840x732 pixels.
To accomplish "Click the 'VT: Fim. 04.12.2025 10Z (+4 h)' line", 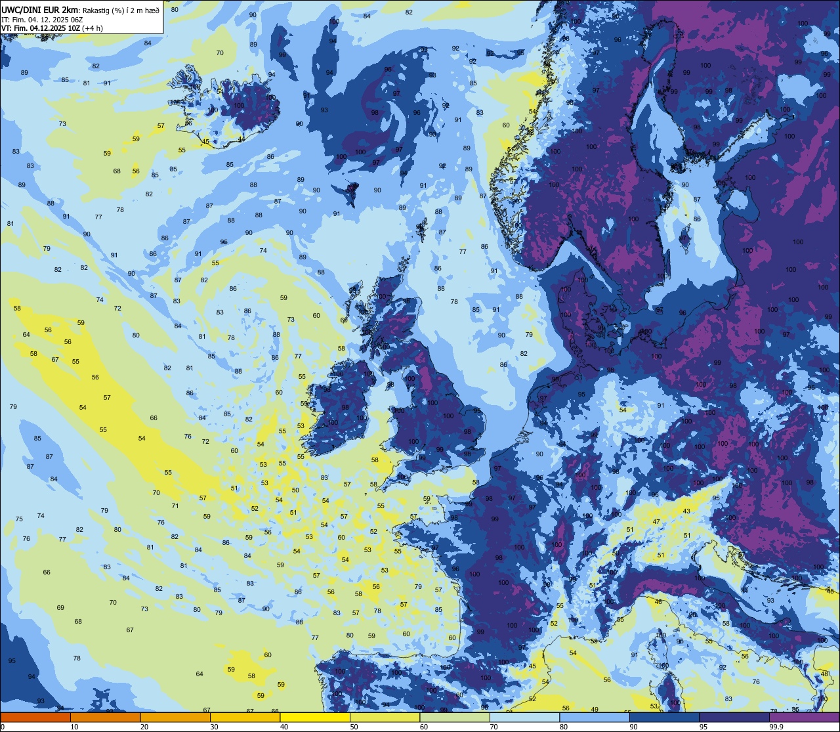I will point(52,28).
